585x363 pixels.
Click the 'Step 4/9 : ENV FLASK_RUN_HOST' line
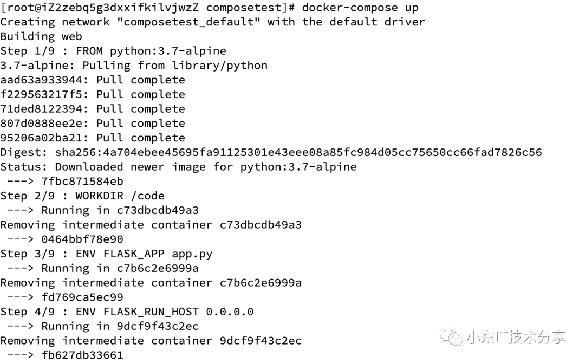tap(127, 312)
